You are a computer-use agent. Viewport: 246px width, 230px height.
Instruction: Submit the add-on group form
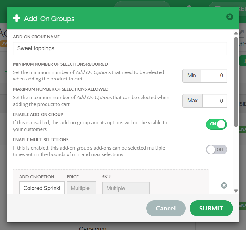tap(211, 208)
